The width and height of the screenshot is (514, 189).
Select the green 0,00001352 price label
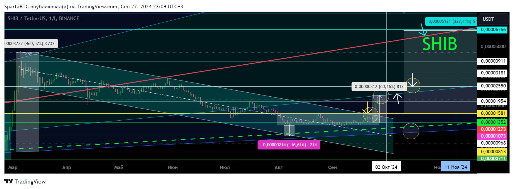tap(492, 122)
